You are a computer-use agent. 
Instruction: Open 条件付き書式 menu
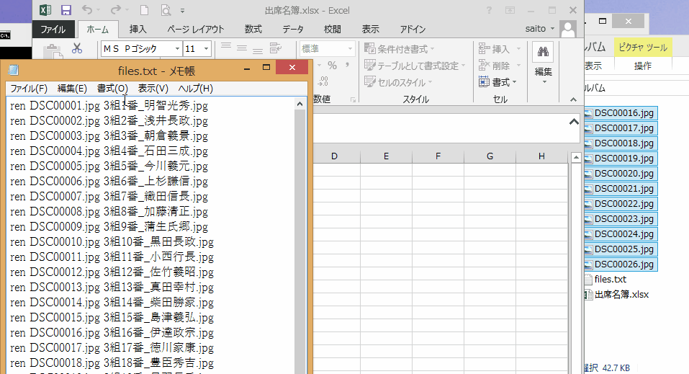[400, 48]
